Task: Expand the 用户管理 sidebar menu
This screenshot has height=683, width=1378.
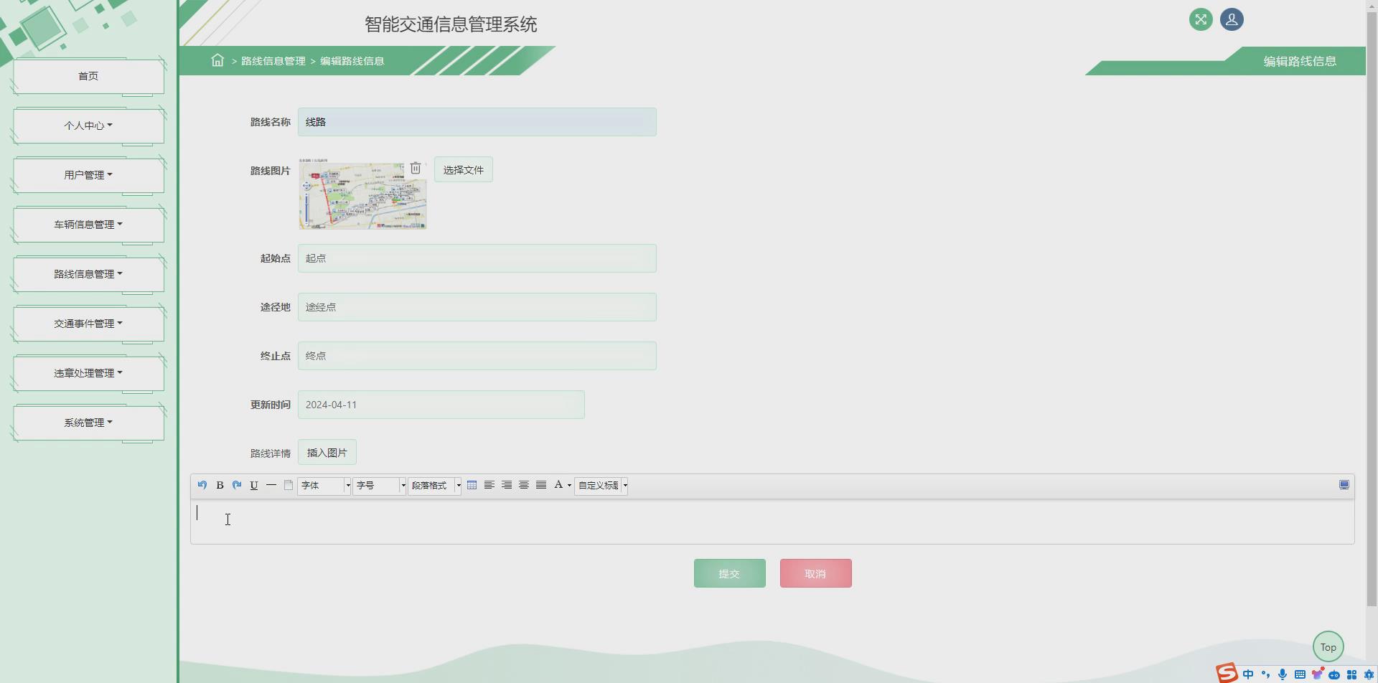Action: (88, 175)
